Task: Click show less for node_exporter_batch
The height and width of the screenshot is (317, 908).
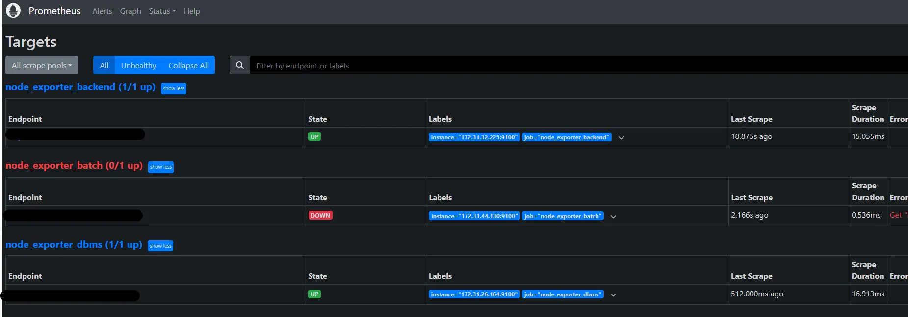Action: (161, 167)
